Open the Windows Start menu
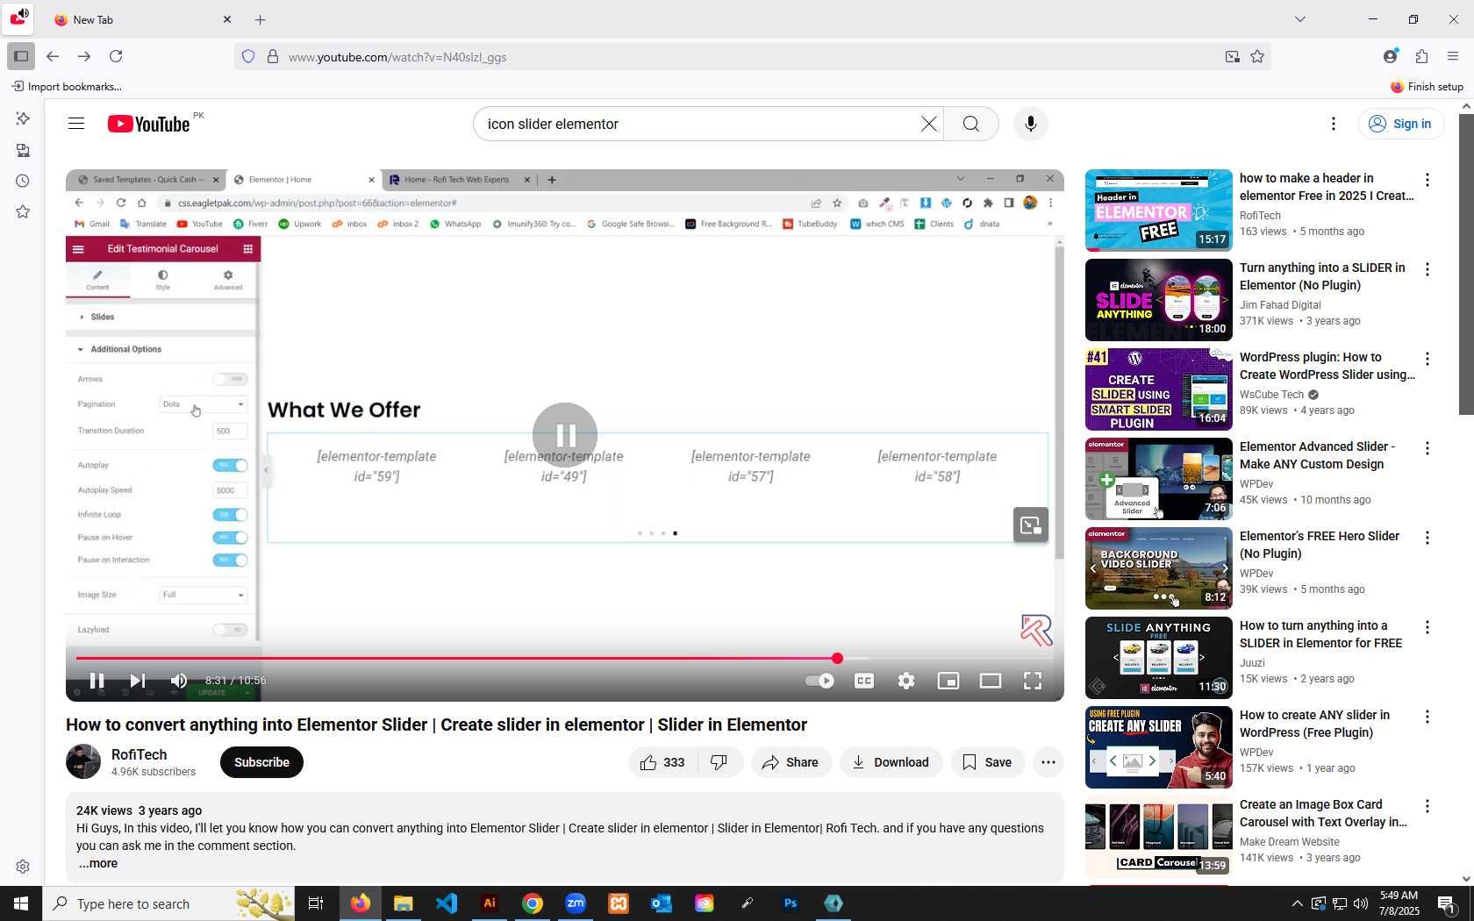Screen dimensions: 1474x921 click(x=21, y=903)
